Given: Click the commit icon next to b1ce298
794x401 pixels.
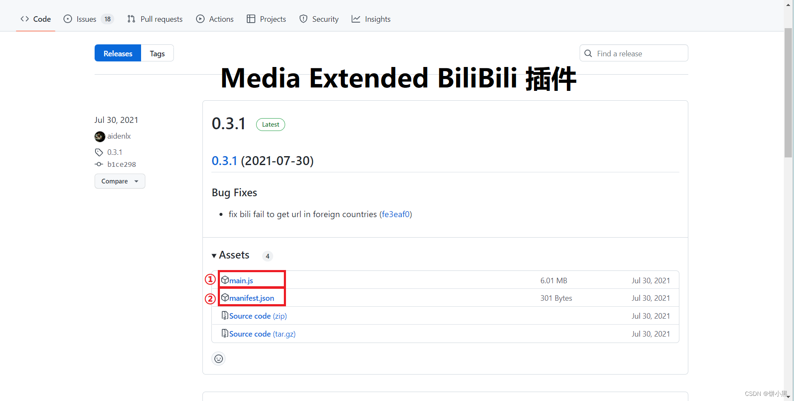Looking at the screenshot, I should 99,164.
